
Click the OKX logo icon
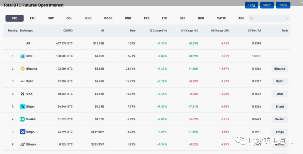(x=23, y=94)
